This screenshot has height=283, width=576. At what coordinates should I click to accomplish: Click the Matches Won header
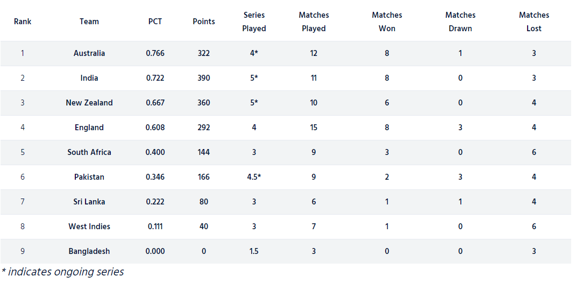tap(387, 22)
